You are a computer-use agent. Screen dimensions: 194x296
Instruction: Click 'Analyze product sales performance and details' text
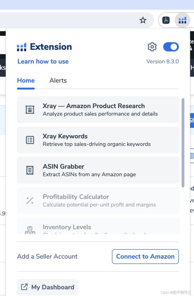(100, 114)
